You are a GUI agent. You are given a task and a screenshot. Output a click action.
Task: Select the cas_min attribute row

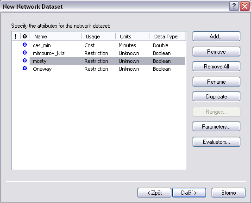click(107, 45)
